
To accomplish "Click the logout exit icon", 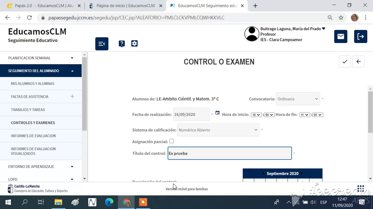I will pos(360,36).
